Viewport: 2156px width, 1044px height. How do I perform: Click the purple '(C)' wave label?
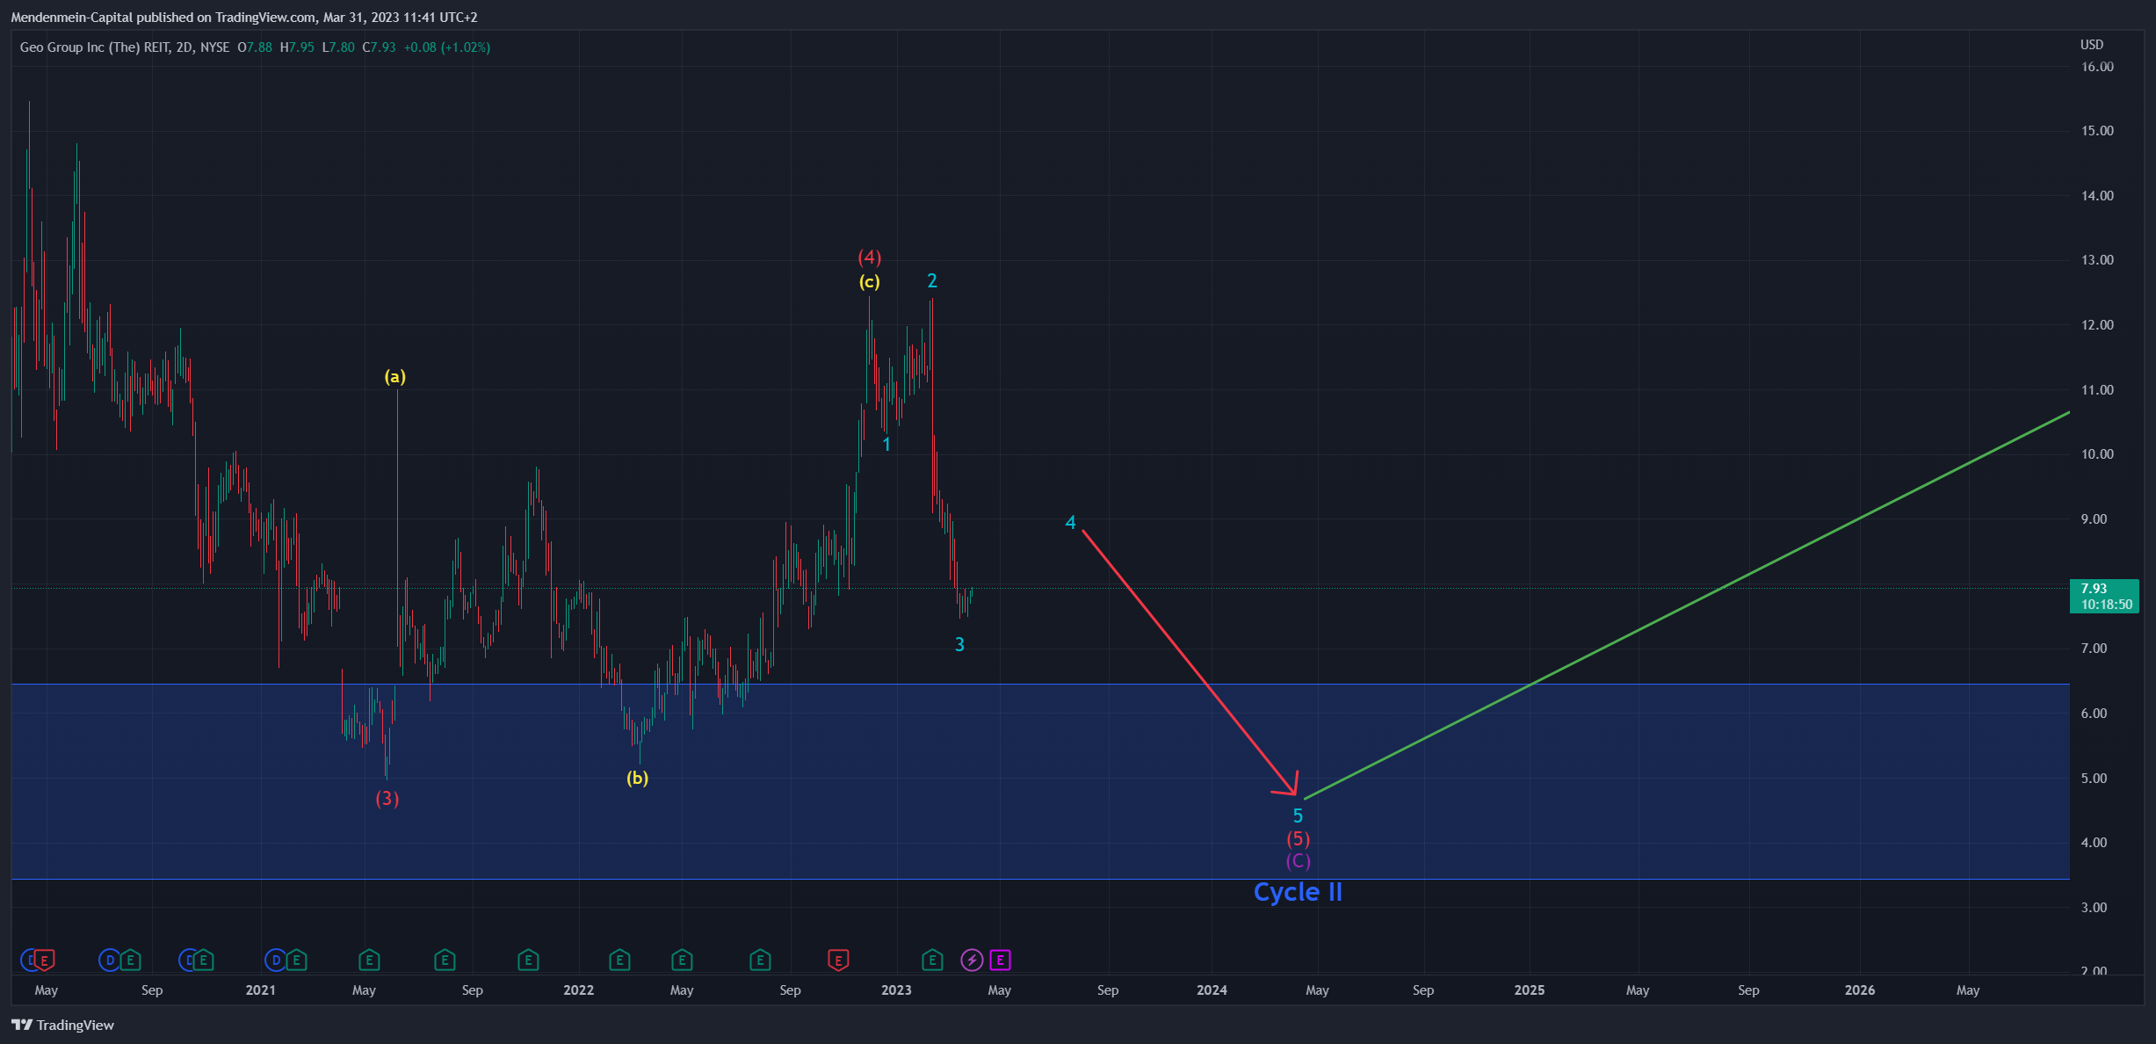[1298, 861]
